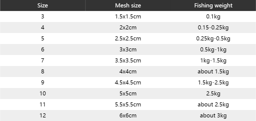This screenshot has width=256, height=121.
Task: Click the 0.15-0.25kg fishing weight value
Action: click(213, 28)
